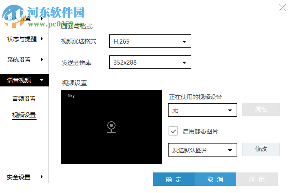Click the 视频优选格式 label

pyautogui.click(x=79, y=41)
